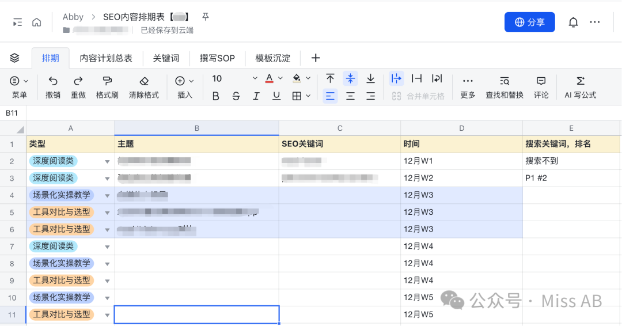Viewport: 622px width, 326px height.
Task: Click Abby in the breadcrumb
Action: pyautogui.click(x=73, y=17)
